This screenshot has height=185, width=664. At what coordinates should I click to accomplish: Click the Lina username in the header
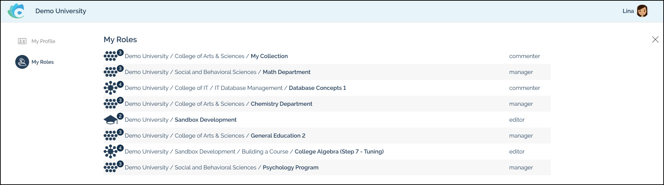point(628,11)
